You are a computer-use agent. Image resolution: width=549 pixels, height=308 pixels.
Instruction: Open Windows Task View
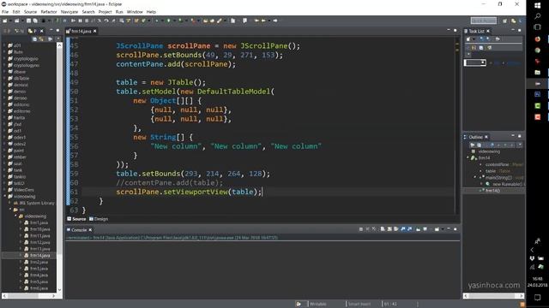[x=538, y=27]
